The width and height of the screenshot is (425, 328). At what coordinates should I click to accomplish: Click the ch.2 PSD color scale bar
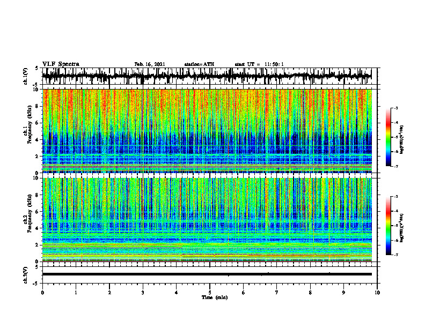[x=388, y=226]
